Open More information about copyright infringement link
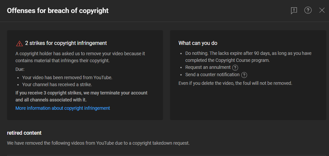Viewport: 329px width, 156px height. click(63, 108)
